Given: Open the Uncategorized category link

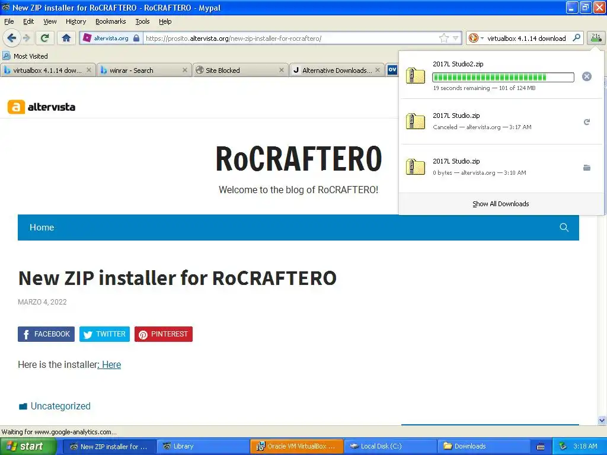Looking at the screenshot, I should tap(60, 406).
